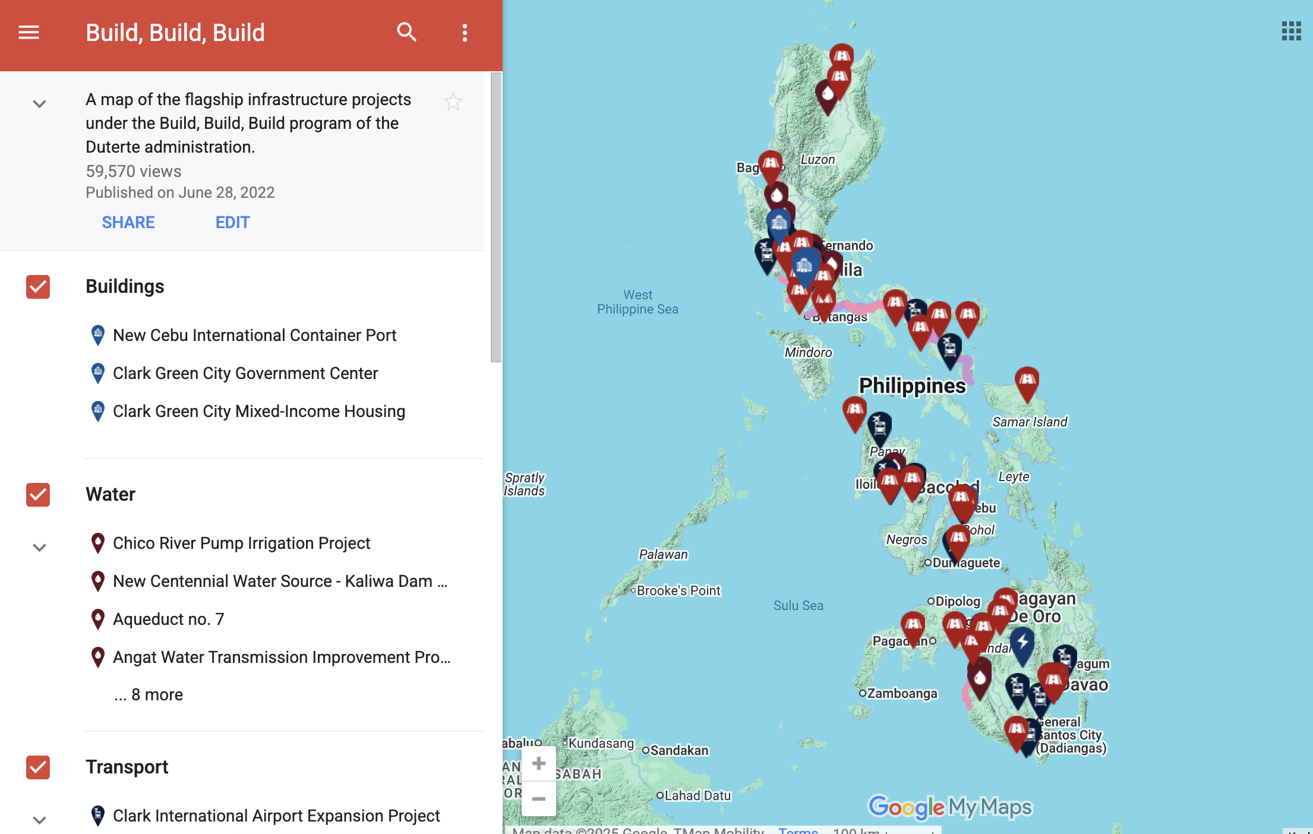Expand the Water layer chevron
The image size is (1313, 834).
coord(39,547)
